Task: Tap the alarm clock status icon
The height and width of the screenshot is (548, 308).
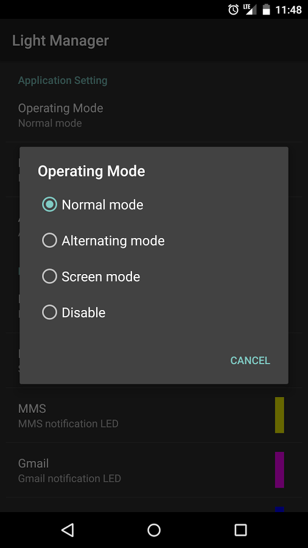Action: coord(233,9)
